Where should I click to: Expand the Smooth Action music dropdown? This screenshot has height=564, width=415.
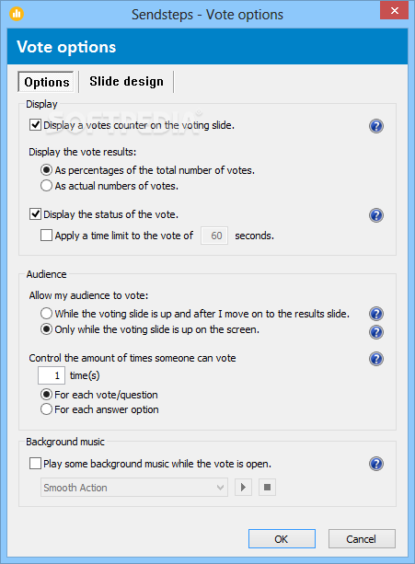point(134,488)
